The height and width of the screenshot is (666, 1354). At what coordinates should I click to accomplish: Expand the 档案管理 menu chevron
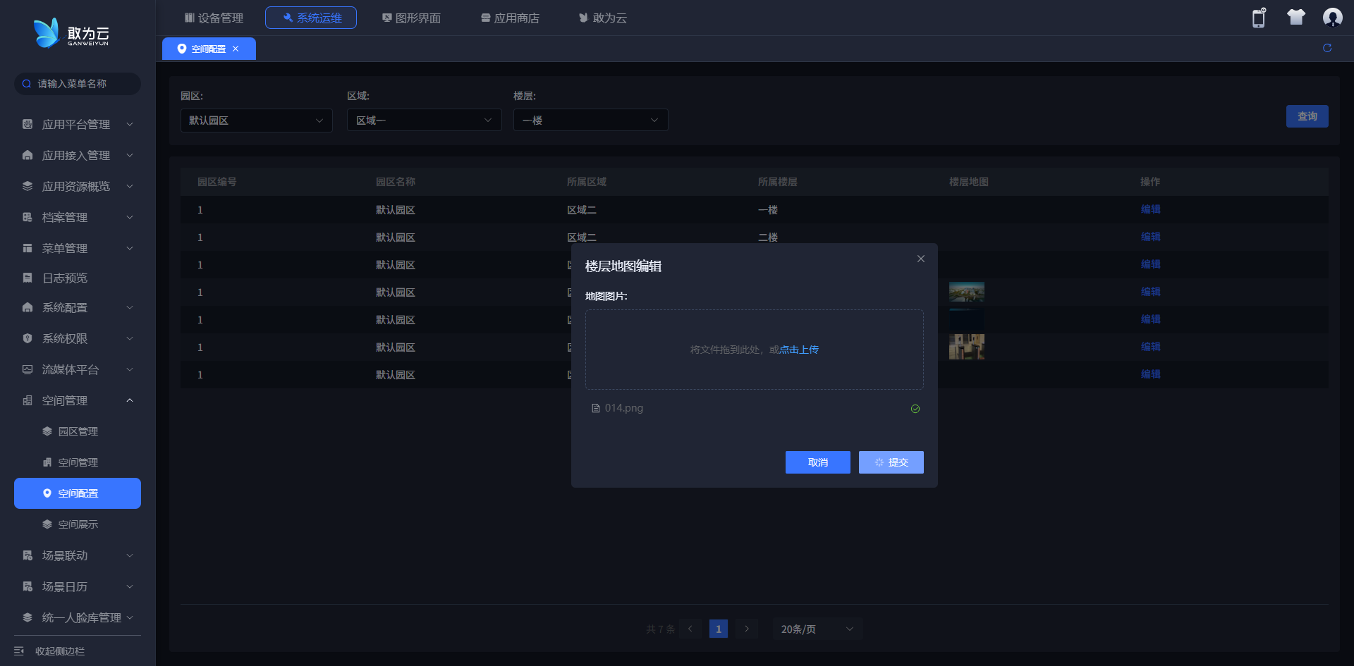130,217
